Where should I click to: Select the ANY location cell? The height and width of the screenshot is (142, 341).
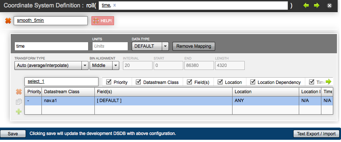tap(266, 101)
